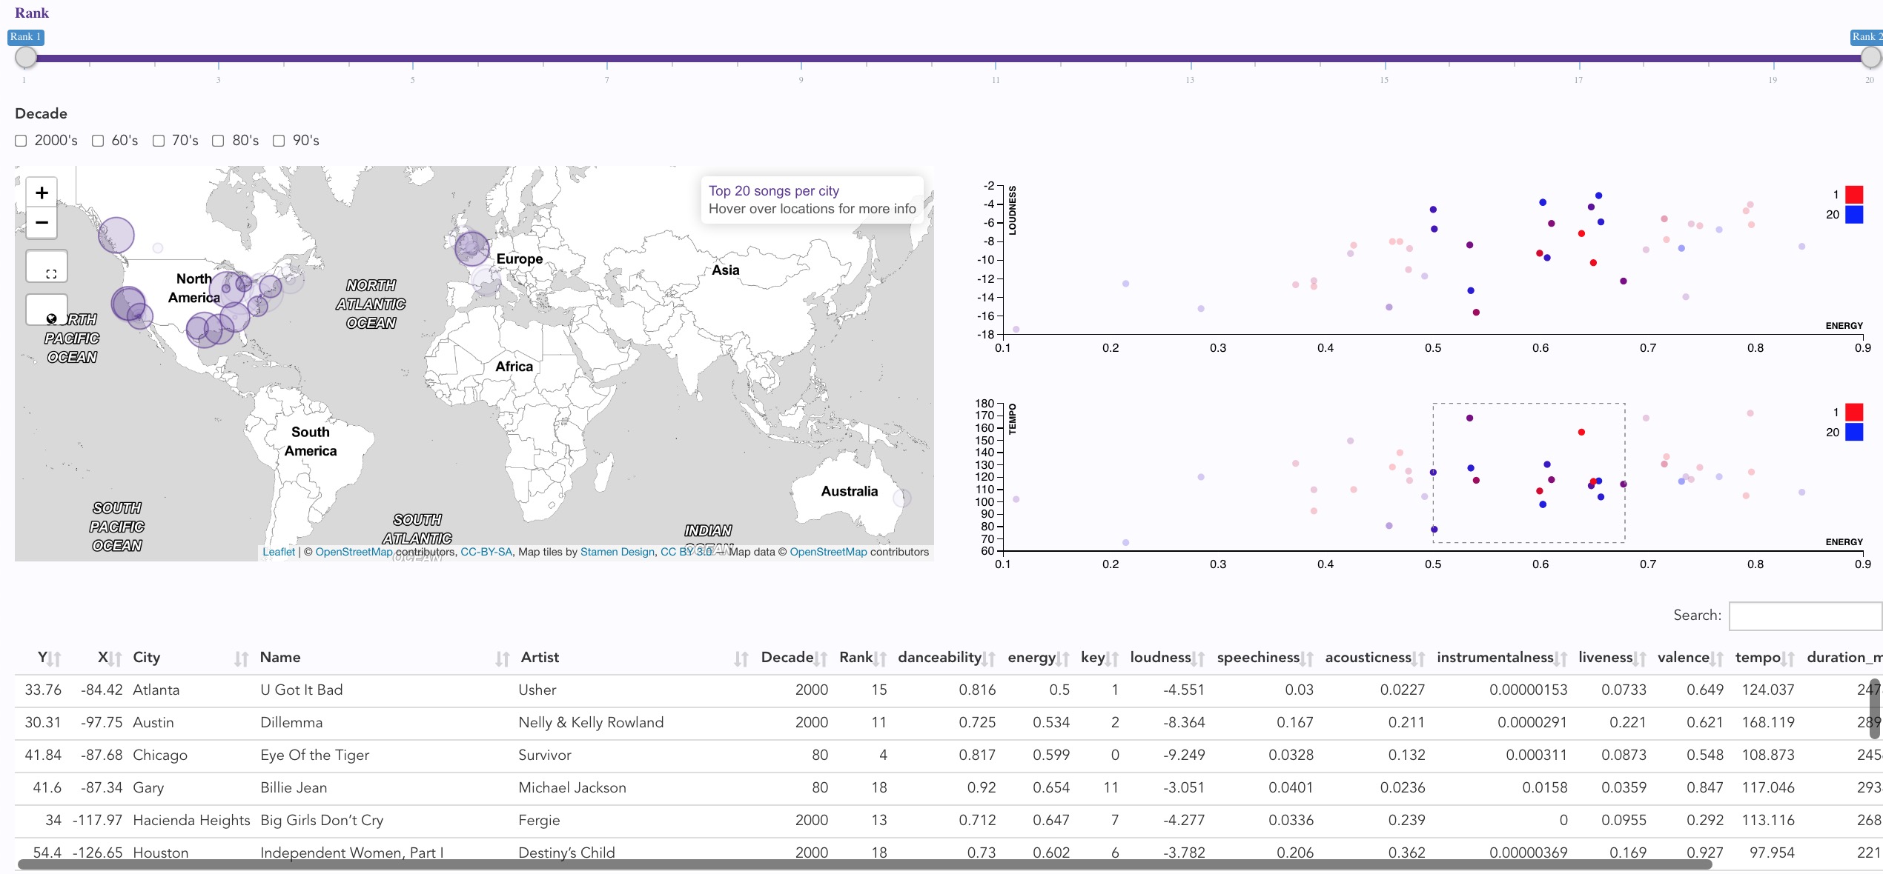Sort by Rank column arrows
The height and width of the screenshot is (874, 1883).
click(880, 658)
